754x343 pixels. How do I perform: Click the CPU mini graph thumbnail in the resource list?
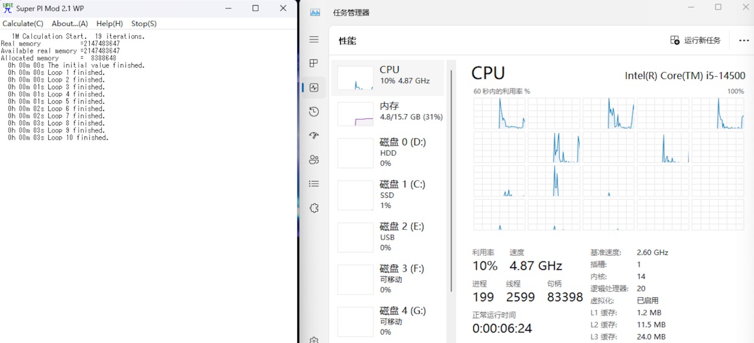tap(356, 78)
